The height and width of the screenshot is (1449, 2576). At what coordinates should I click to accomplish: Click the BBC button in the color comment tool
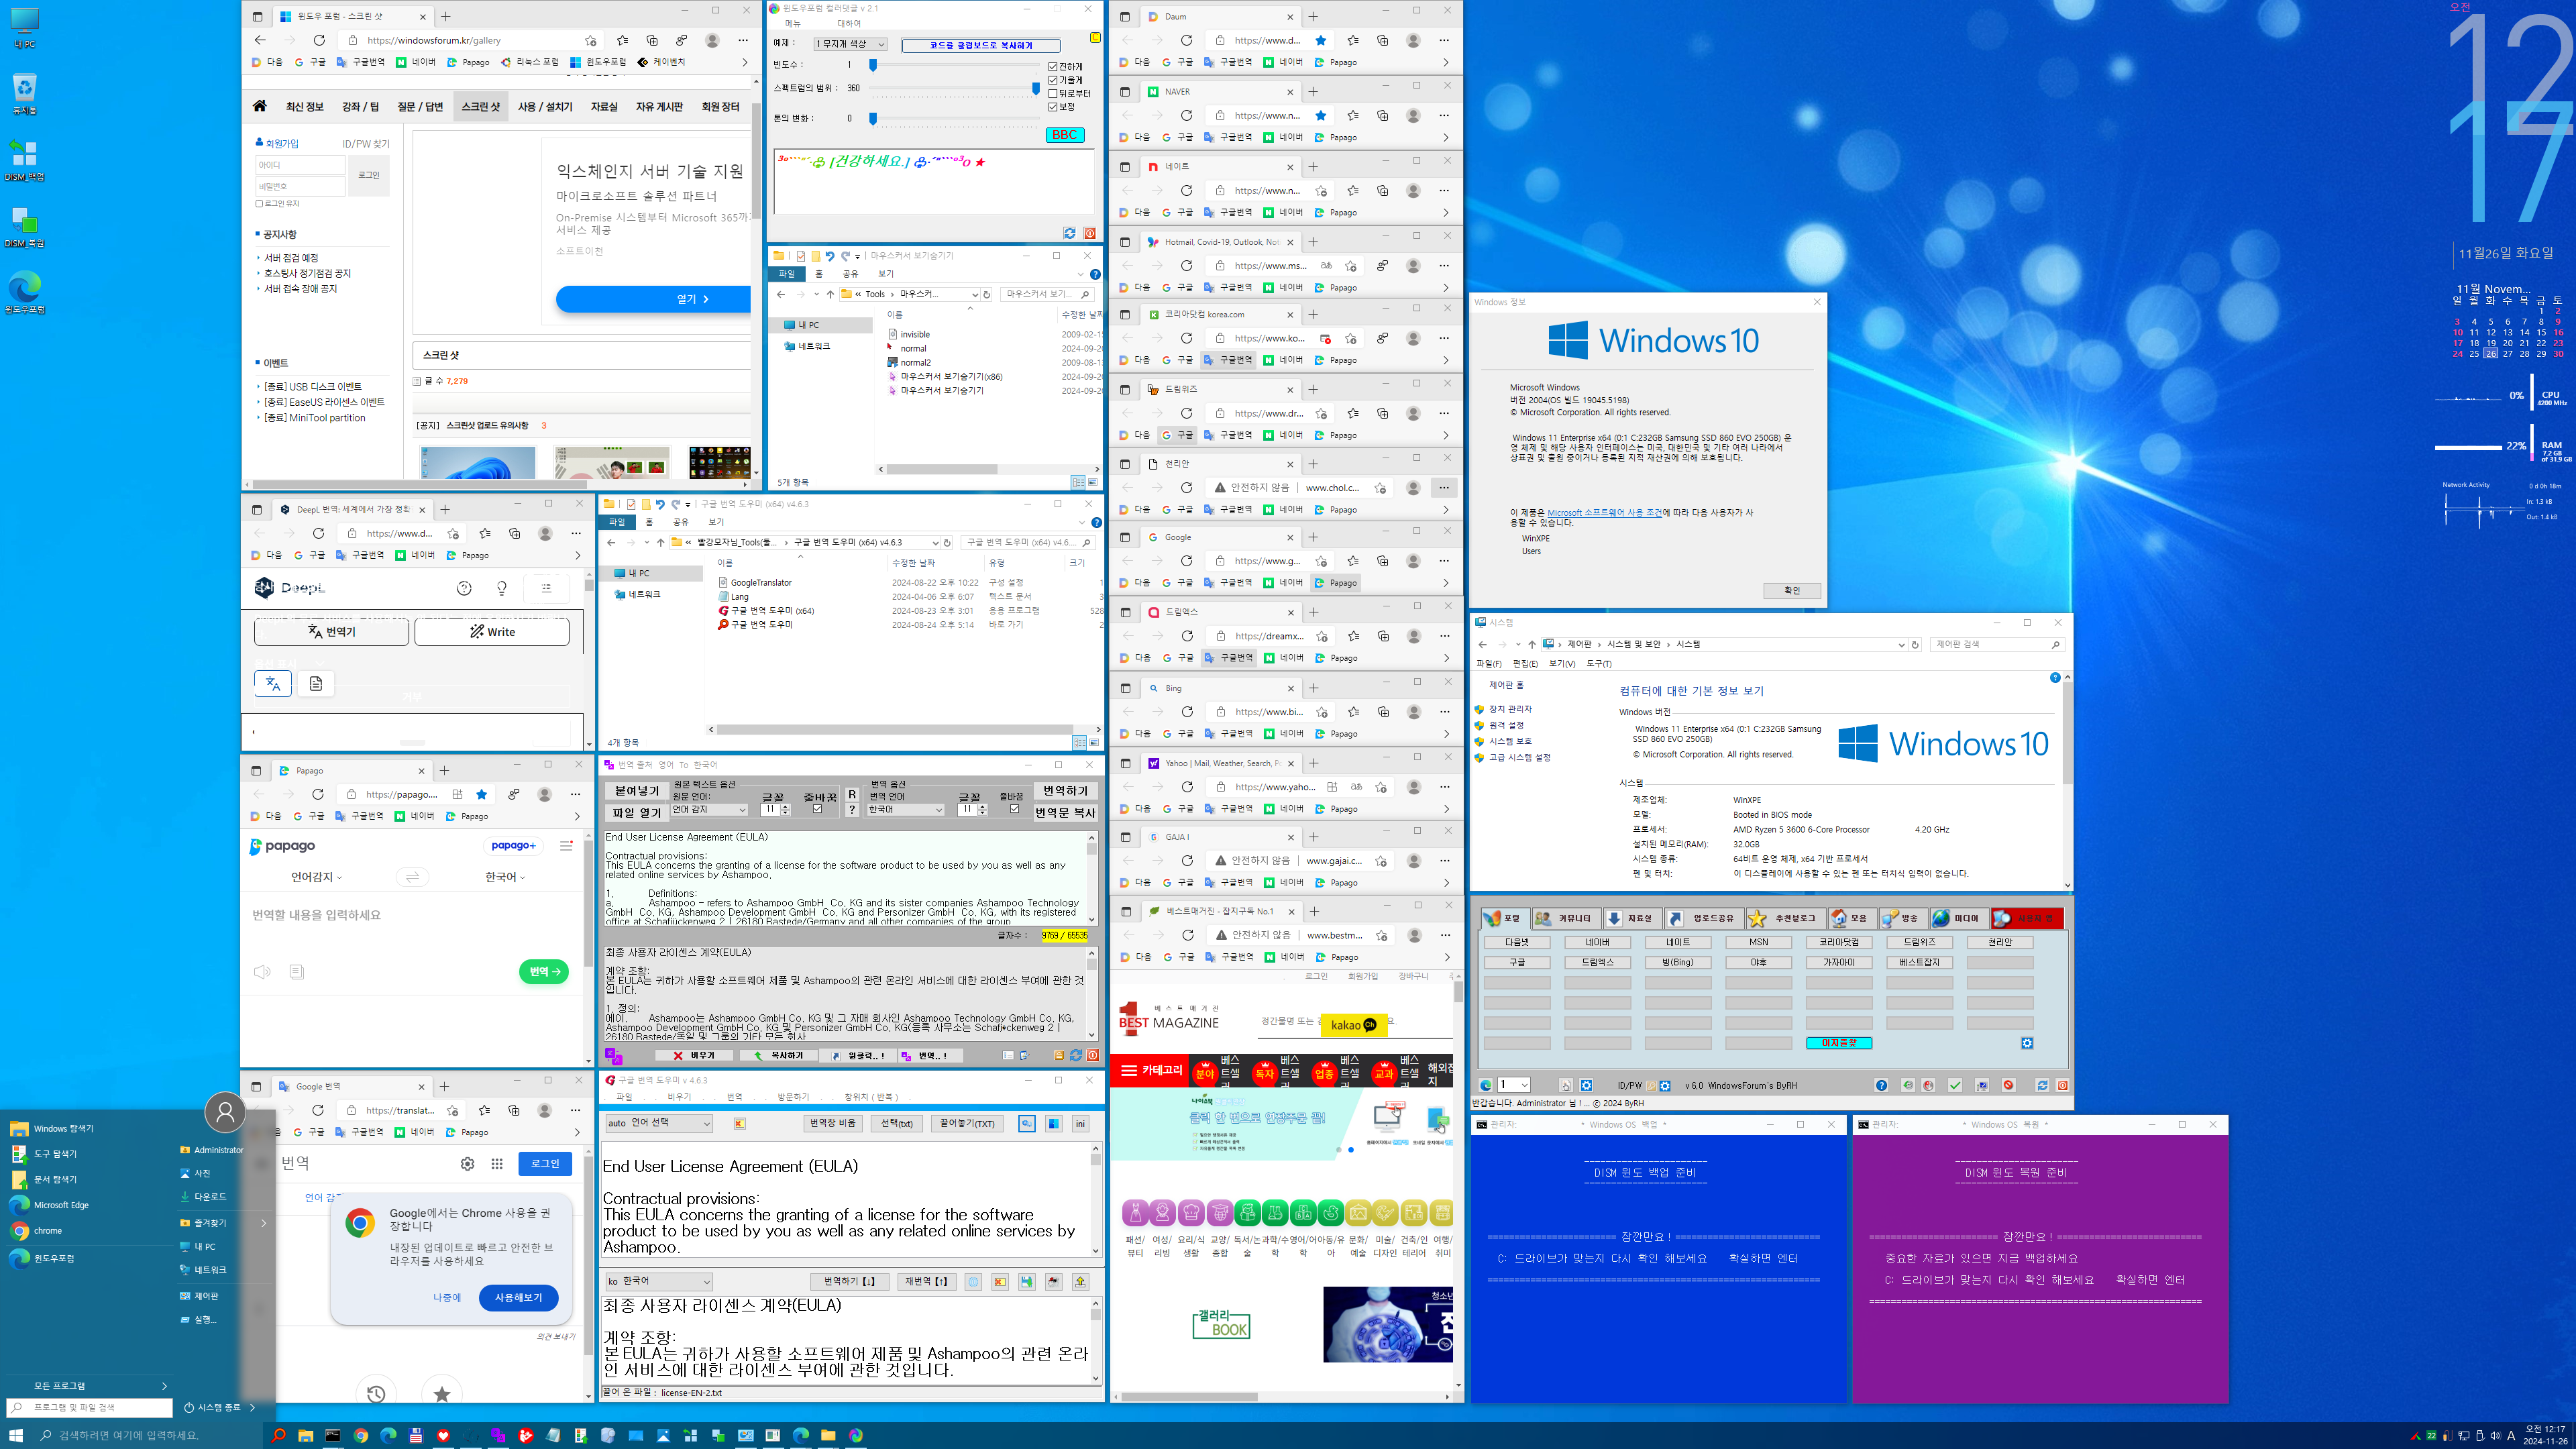point(1065,135)
